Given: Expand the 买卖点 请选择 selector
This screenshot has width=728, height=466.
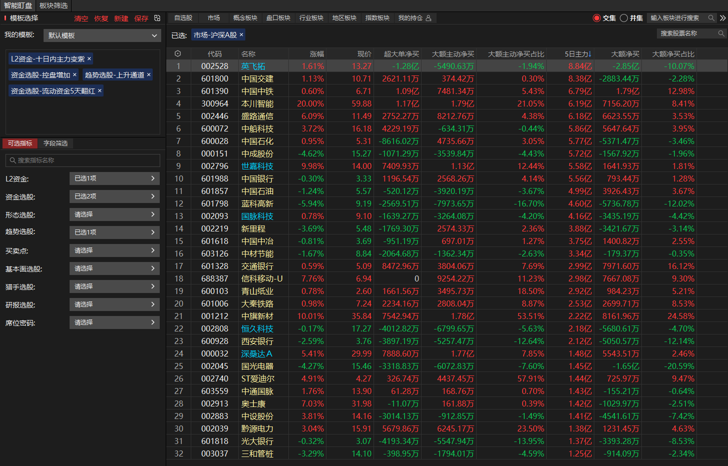Looking at the screenshot, I should (115, 250).
